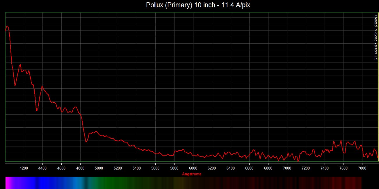Screen dimensions: 379x189
Task: Click the chart title 'Pollux (Primary) 10 inch'
Action: [197, 5]
